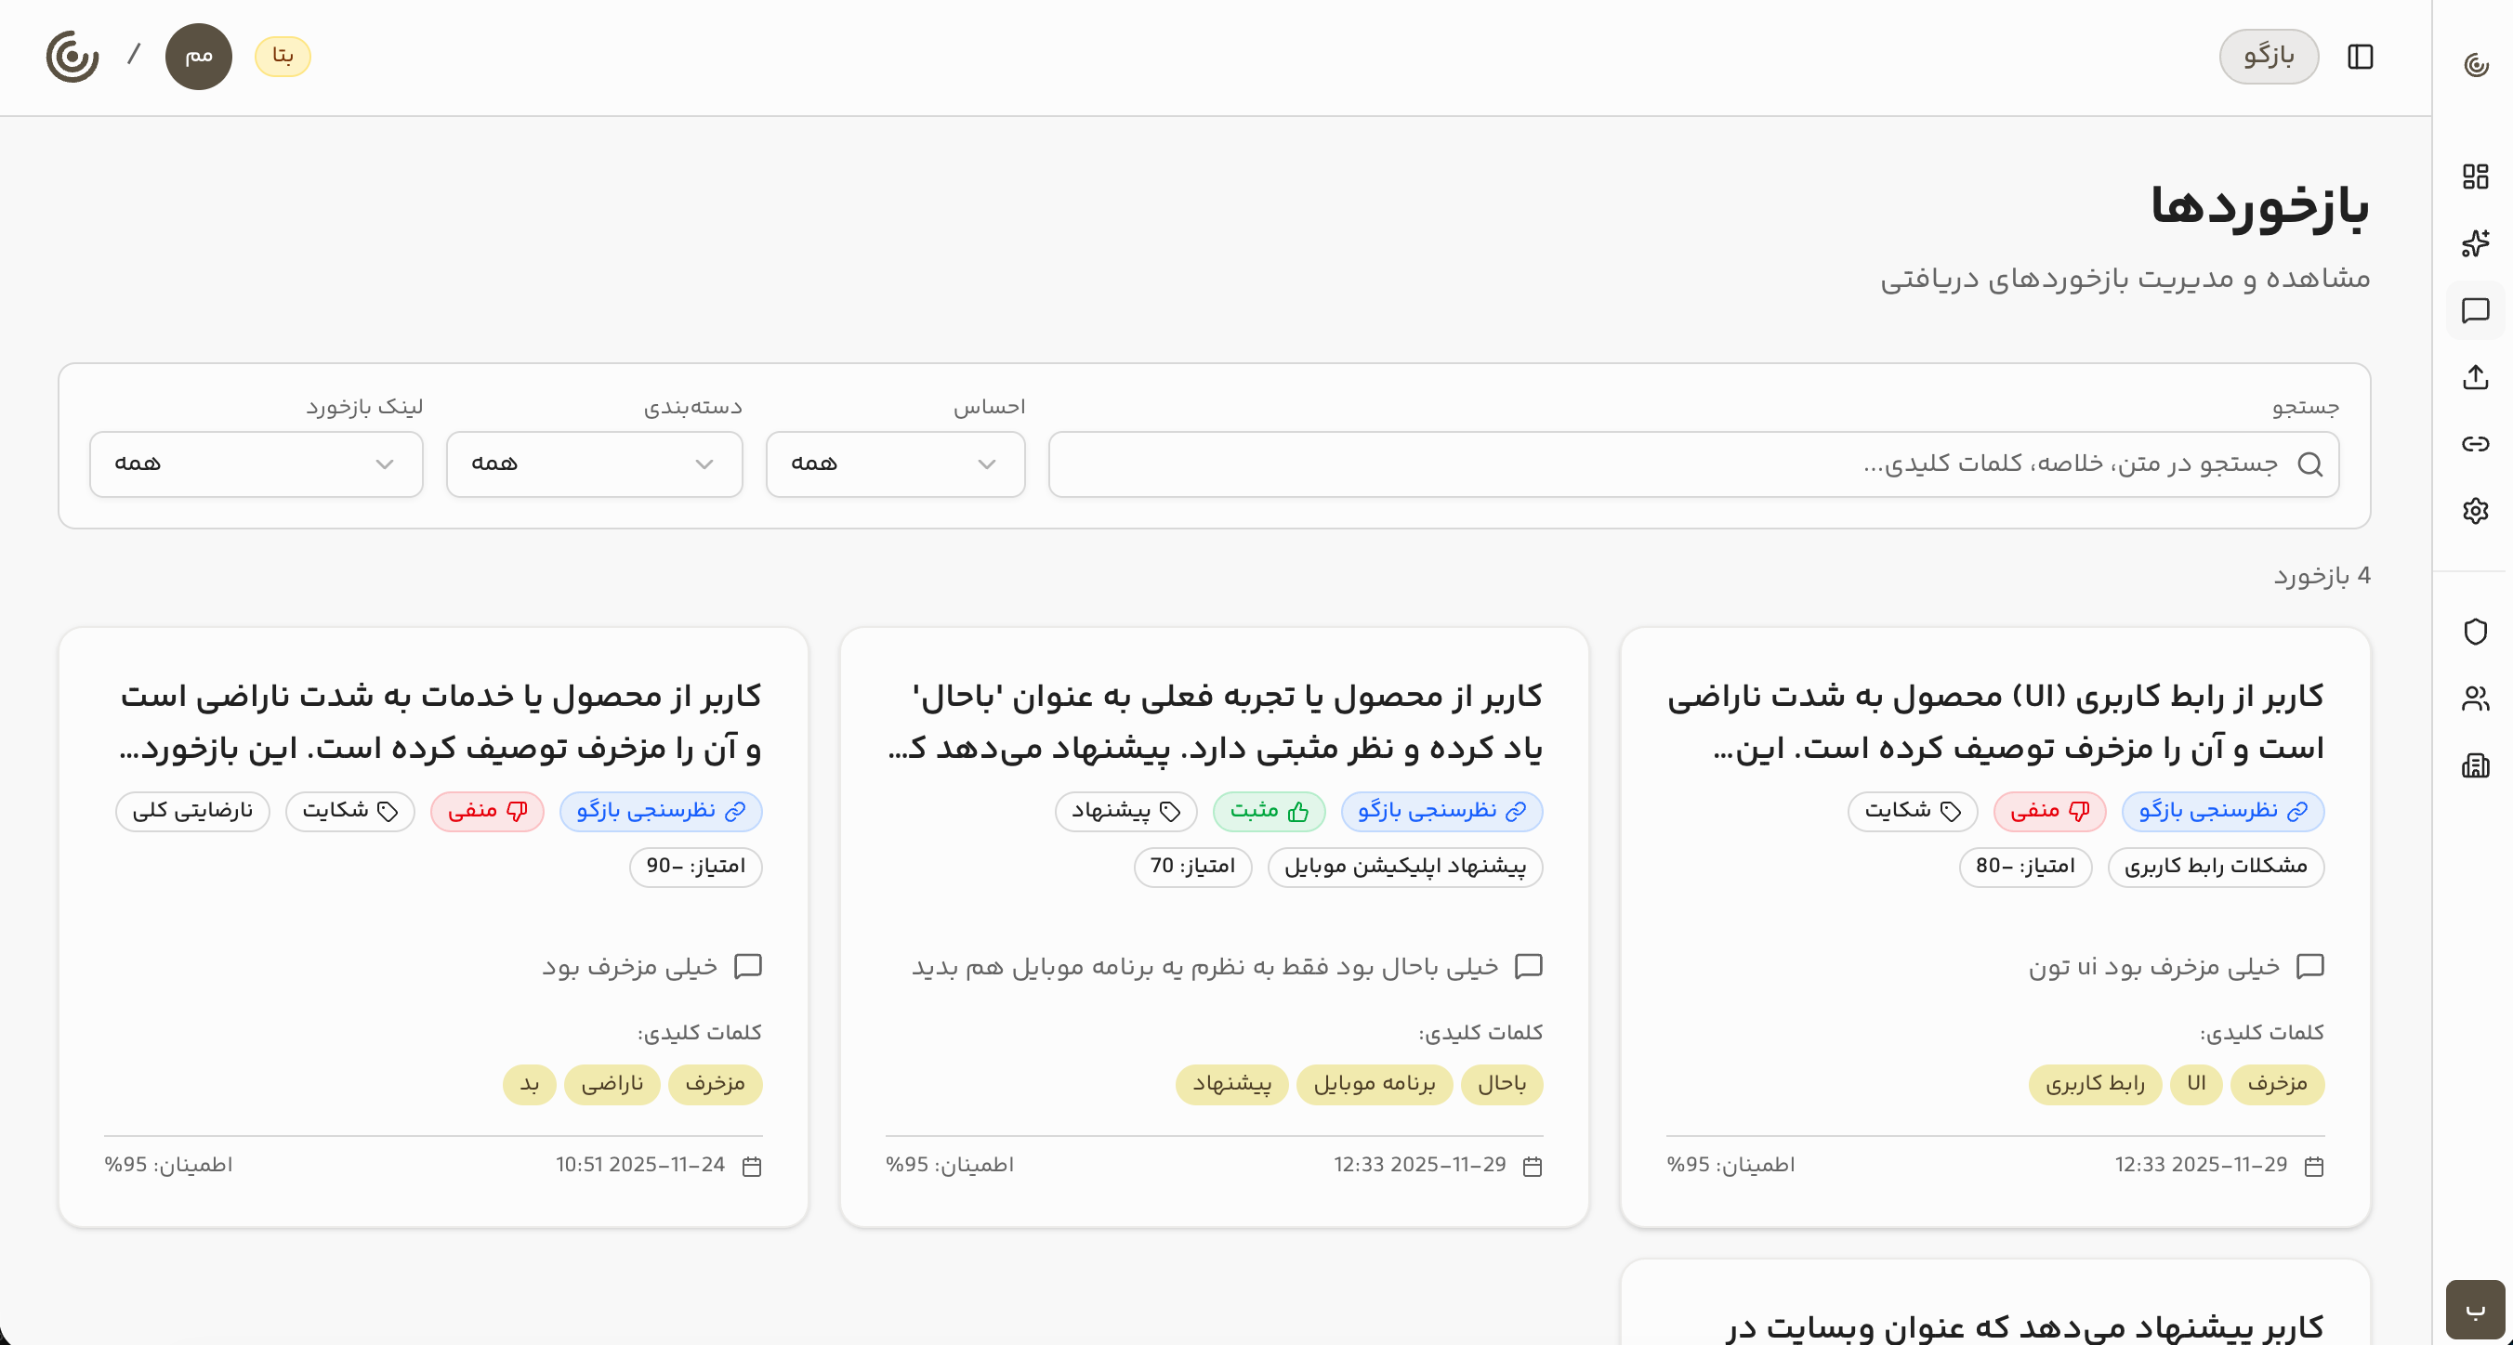
Task: Expand the دسته‌بندی filter dropdown
Action: tap(594, 464)
